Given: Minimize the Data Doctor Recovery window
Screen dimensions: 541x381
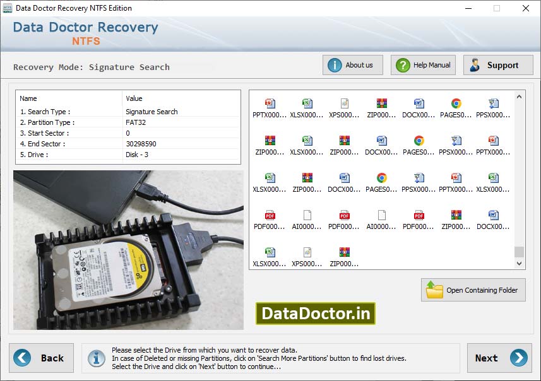Looking at the screenshot, I should point(468,8).
